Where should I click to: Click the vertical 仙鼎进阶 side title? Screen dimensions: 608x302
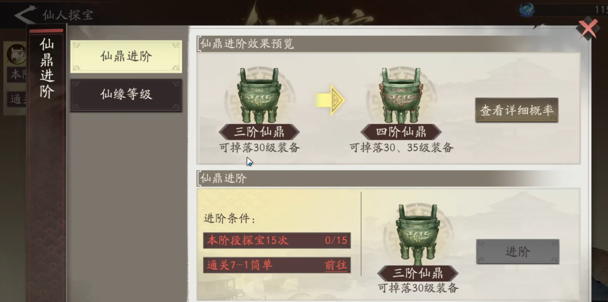47,68
